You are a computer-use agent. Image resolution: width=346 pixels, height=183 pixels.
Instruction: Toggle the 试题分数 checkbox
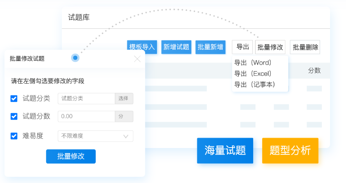(14, 116)
